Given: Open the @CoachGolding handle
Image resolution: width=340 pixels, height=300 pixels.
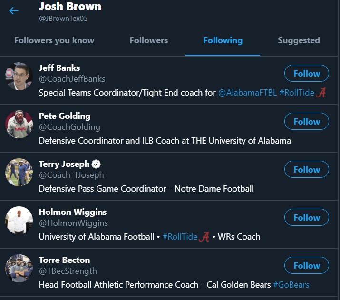Looking at the screenshot, I should (x=69, y=127).
